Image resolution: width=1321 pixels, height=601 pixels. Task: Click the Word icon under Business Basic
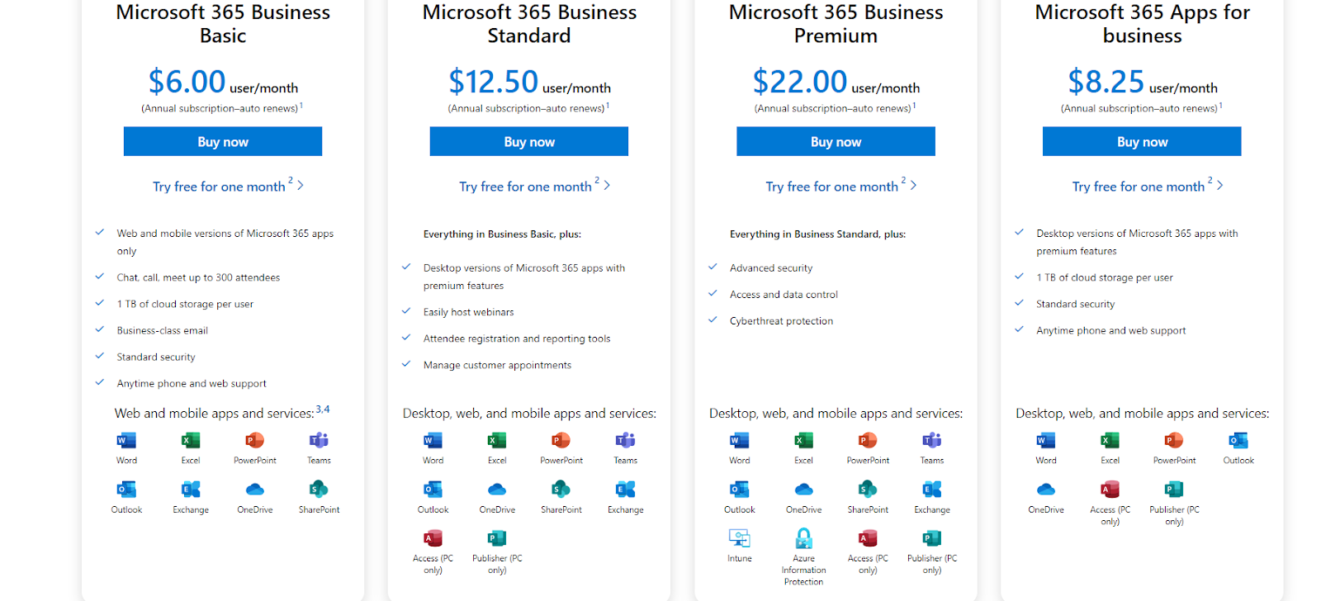tap(126, 440)
